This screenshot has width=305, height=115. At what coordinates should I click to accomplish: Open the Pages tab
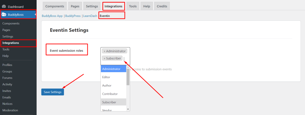pos(75,6)
